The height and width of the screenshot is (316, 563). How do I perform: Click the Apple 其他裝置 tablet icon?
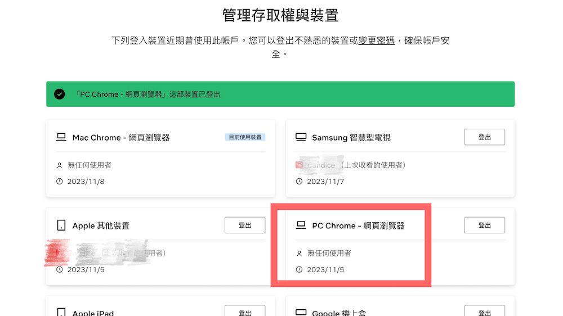(x=61, y=225)
